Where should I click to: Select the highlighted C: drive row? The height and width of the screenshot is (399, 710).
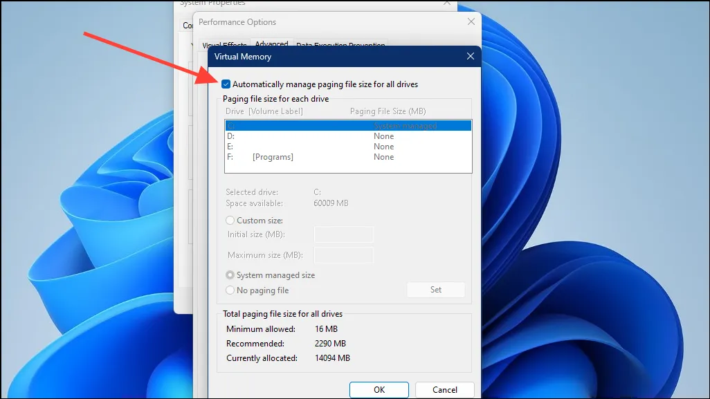point(347,126)
